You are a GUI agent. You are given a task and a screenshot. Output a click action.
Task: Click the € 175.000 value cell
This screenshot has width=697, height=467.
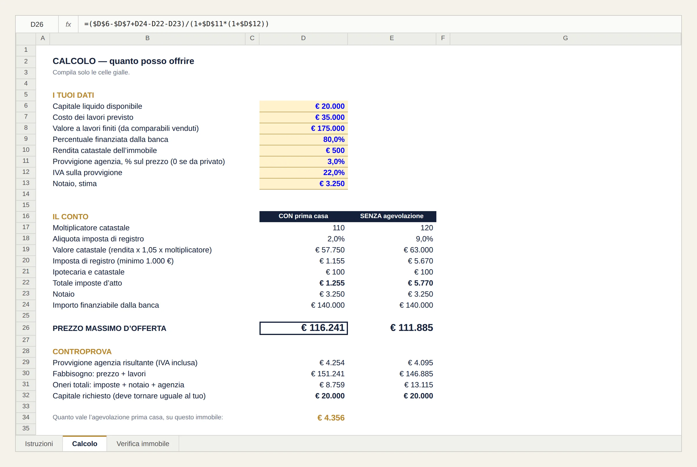click(x=303, y=128)
